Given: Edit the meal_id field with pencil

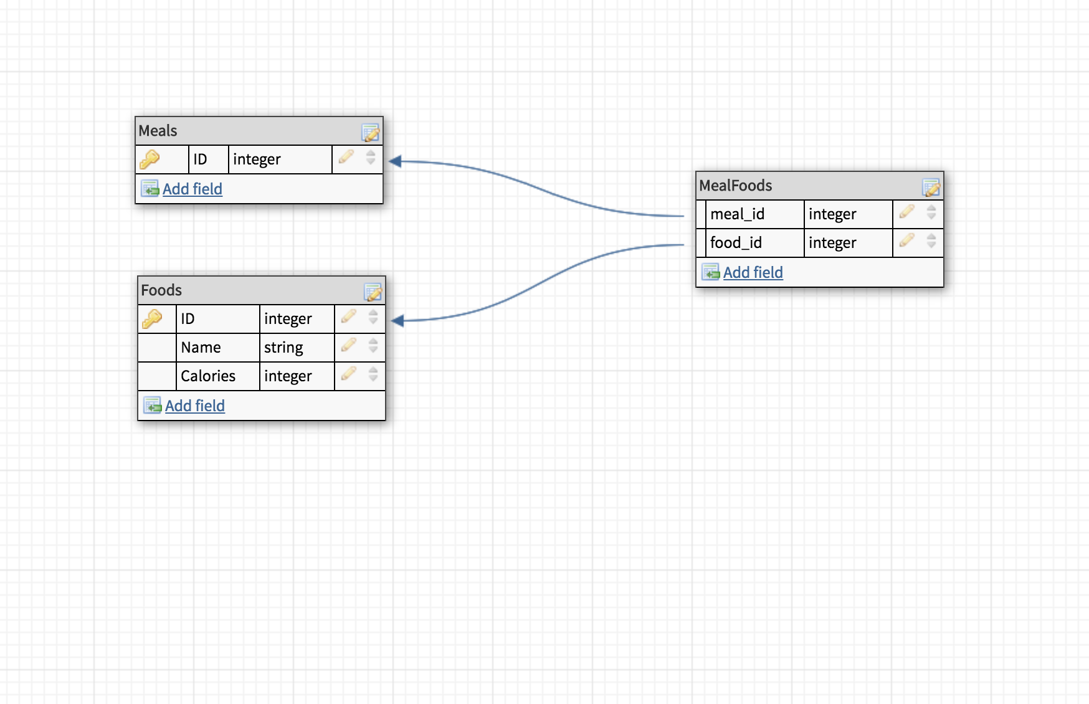Looking at the screenshot, I should click(907, 211).
